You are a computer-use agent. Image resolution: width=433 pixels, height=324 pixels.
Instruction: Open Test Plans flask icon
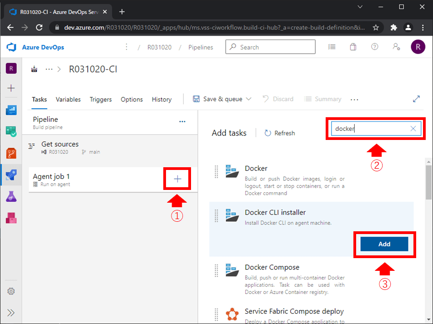[x=11, y=196]
